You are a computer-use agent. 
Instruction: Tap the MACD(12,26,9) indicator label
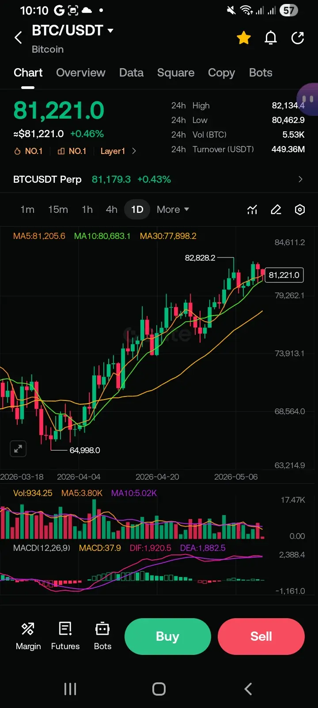(42, 548)
